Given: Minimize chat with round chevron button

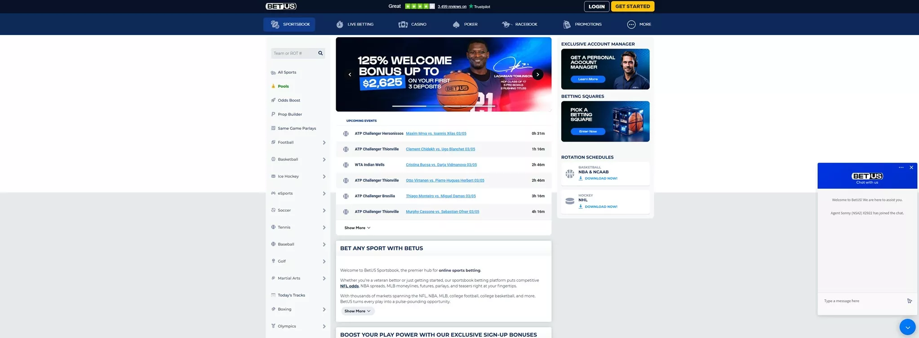Looking at the screenshot, I should 907,327.
